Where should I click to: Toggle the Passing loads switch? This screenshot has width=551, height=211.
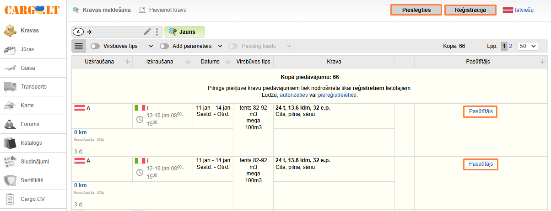pyautogui.click(x=233, y=46)
